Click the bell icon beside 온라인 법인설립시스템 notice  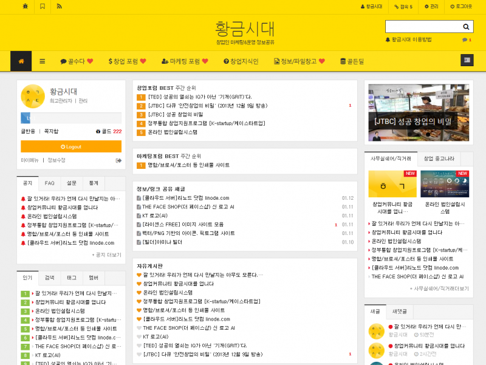(23, 217)
